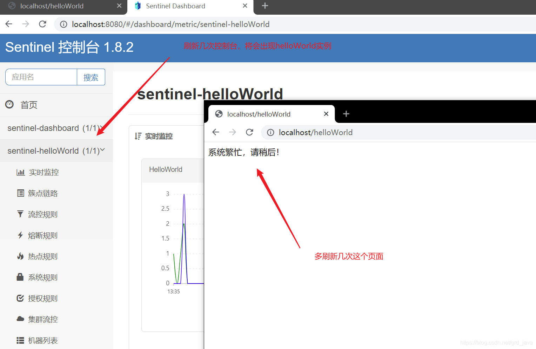Click the 流控规则 filter icon
The height and width of the screenshot is (349, 536).
20,214
